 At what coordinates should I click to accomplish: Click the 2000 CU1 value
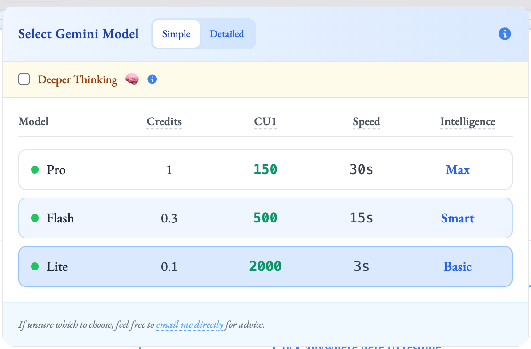click(x=265, y=266)
